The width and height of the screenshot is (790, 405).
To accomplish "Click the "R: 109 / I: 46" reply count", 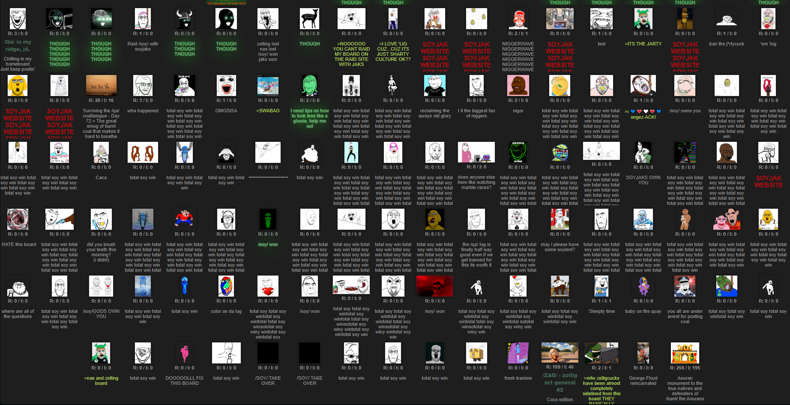I will (x=560, y=367).
